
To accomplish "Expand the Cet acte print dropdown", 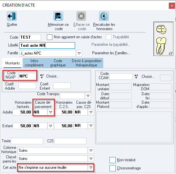I will [x=91, y=167].
